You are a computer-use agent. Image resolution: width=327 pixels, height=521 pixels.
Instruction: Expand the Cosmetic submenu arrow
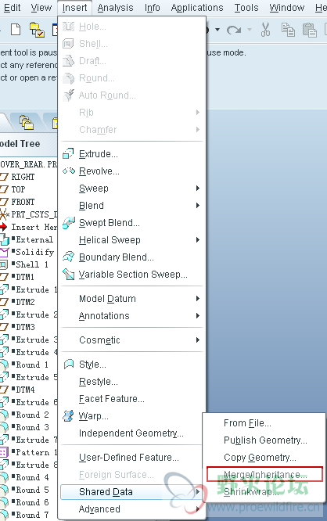point(198,340)
